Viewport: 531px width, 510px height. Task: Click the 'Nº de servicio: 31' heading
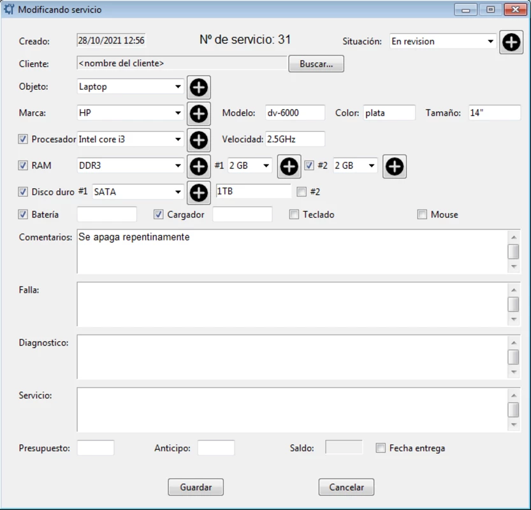pos(245,40)
